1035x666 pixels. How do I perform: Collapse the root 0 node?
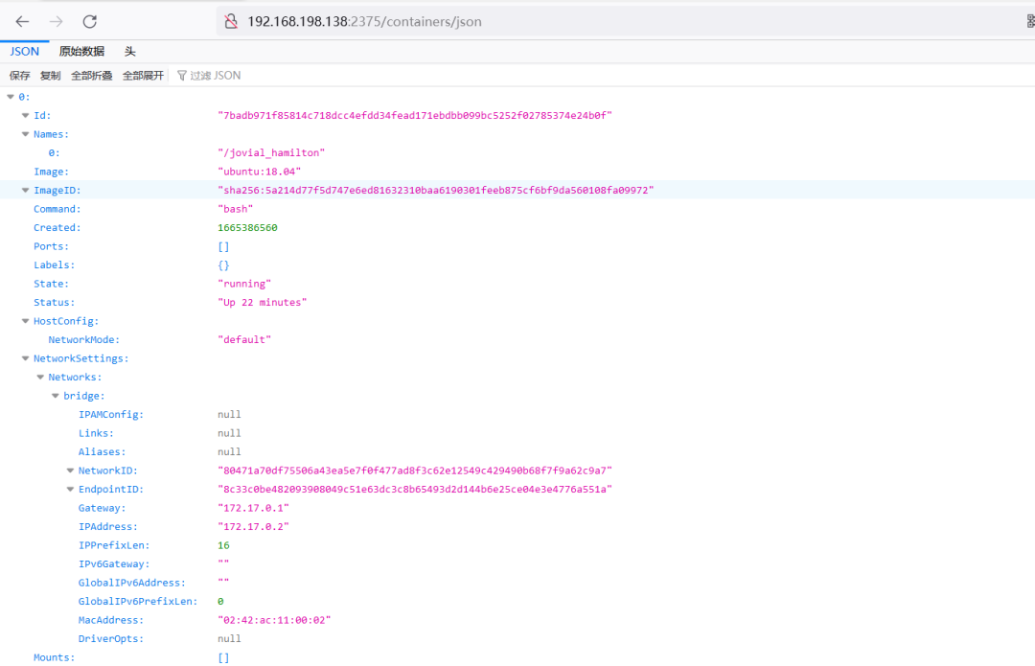click(x=11, y=97)
